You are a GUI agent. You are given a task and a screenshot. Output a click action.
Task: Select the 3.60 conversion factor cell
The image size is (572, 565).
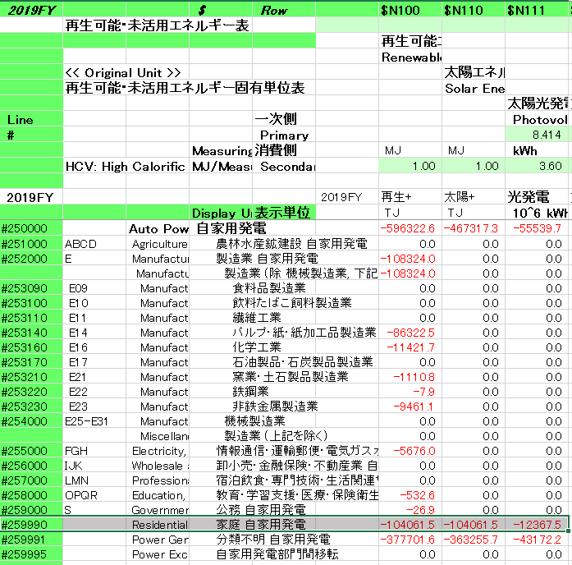(537, 166)
